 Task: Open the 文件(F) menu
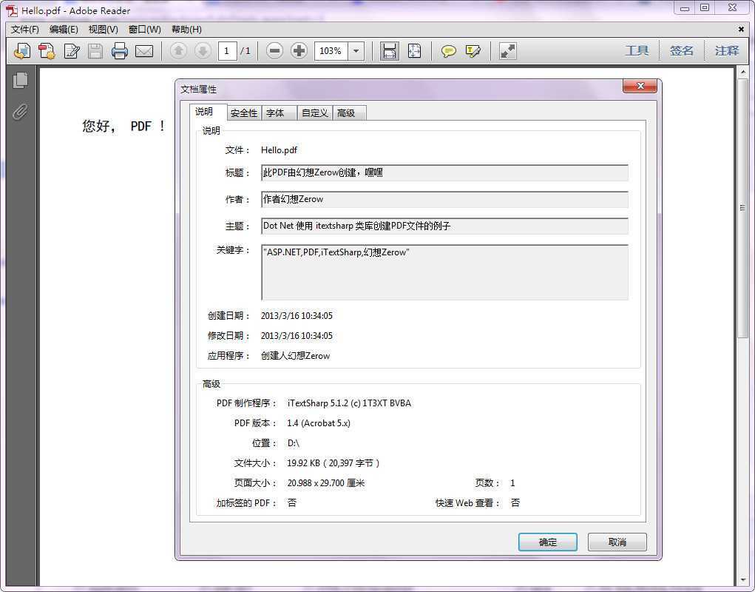pos(24,30)
